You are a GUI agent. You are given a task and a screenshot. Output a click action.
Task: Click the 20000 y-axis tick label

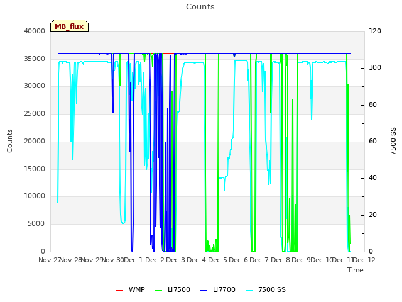[x=35, y=141]
